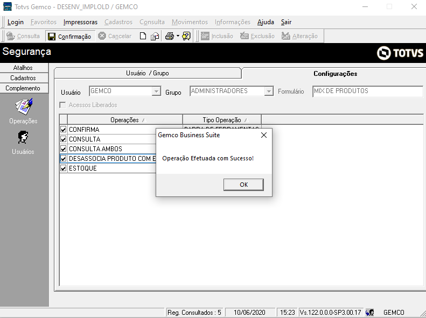This screenshot has width=426, height=318.
Task: Switch to the Configurações tab
Action: pyautogui.click(x=336, y=74)
